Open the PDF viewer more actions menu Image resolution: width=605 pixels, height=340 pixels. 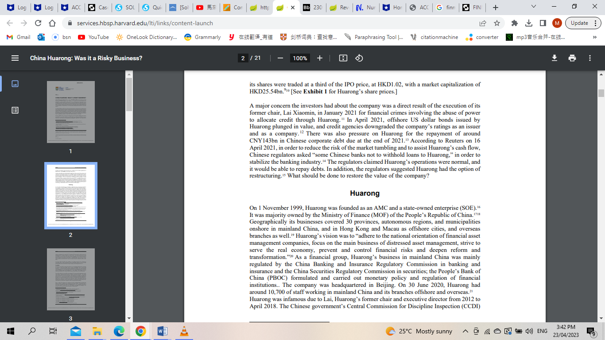pyautogui.click(x=590, y=58)
